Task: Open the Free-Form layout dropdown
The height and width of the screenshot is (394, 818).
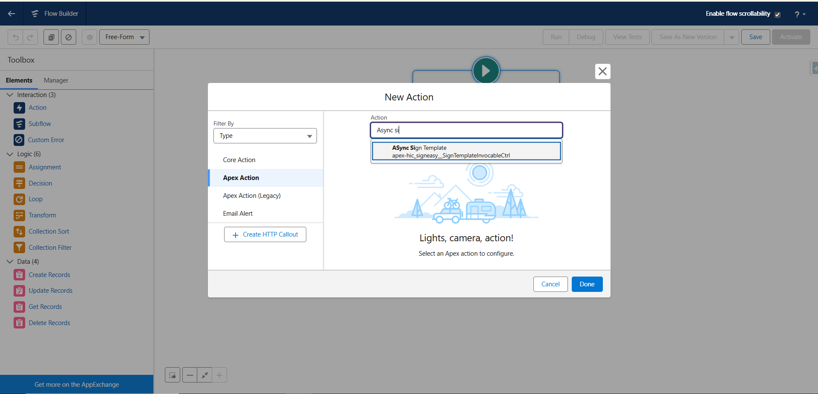Action: [x=124, y=37]
